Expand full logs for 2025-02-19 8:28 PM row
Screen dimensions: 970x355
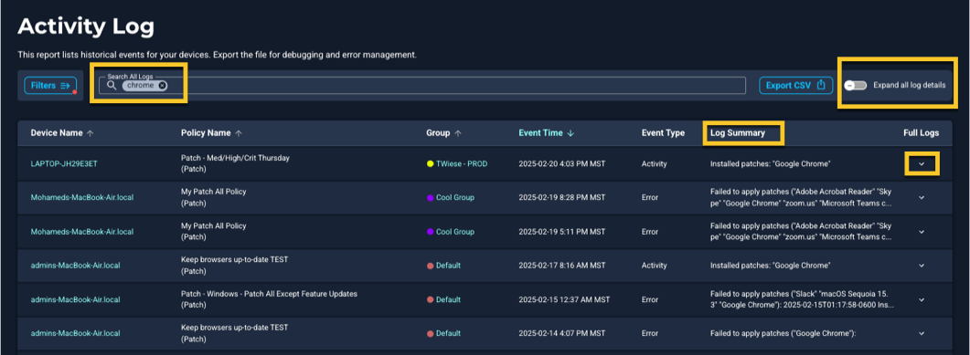click(x=922, y=197)
